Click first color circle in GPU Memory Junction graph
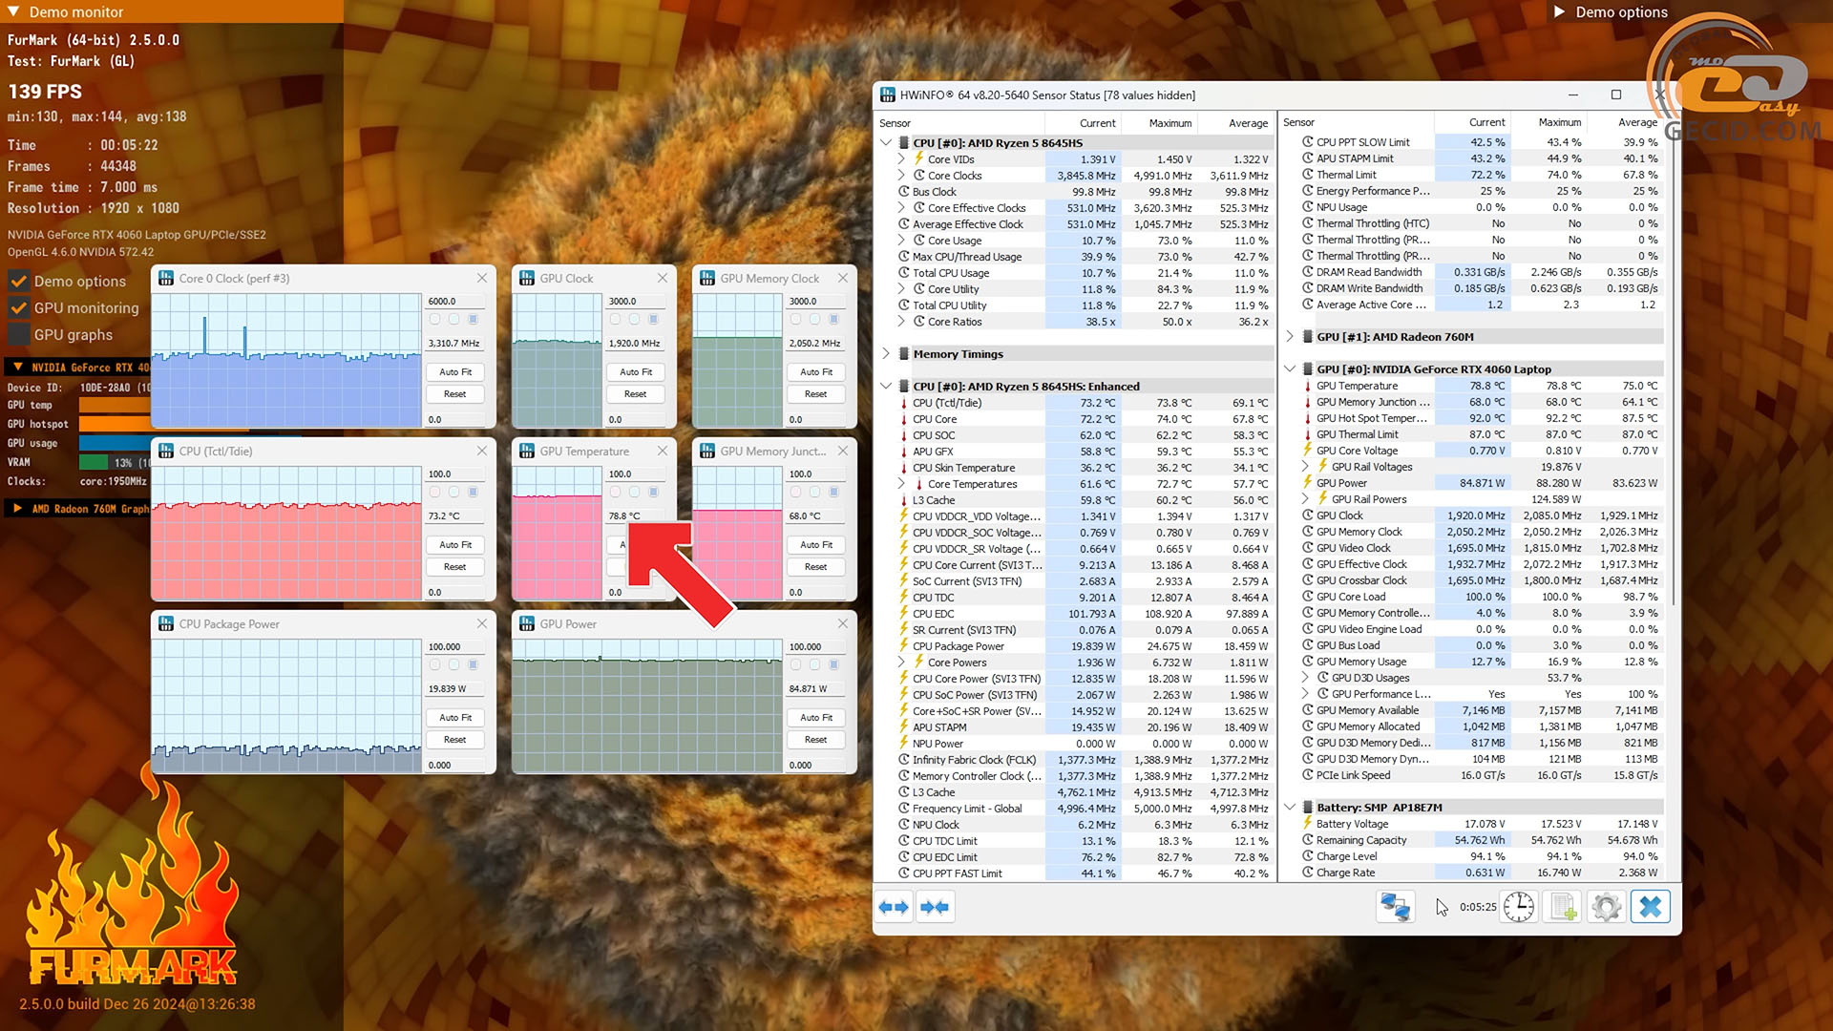1833x1031 pixels. click(x=796, y=492)
